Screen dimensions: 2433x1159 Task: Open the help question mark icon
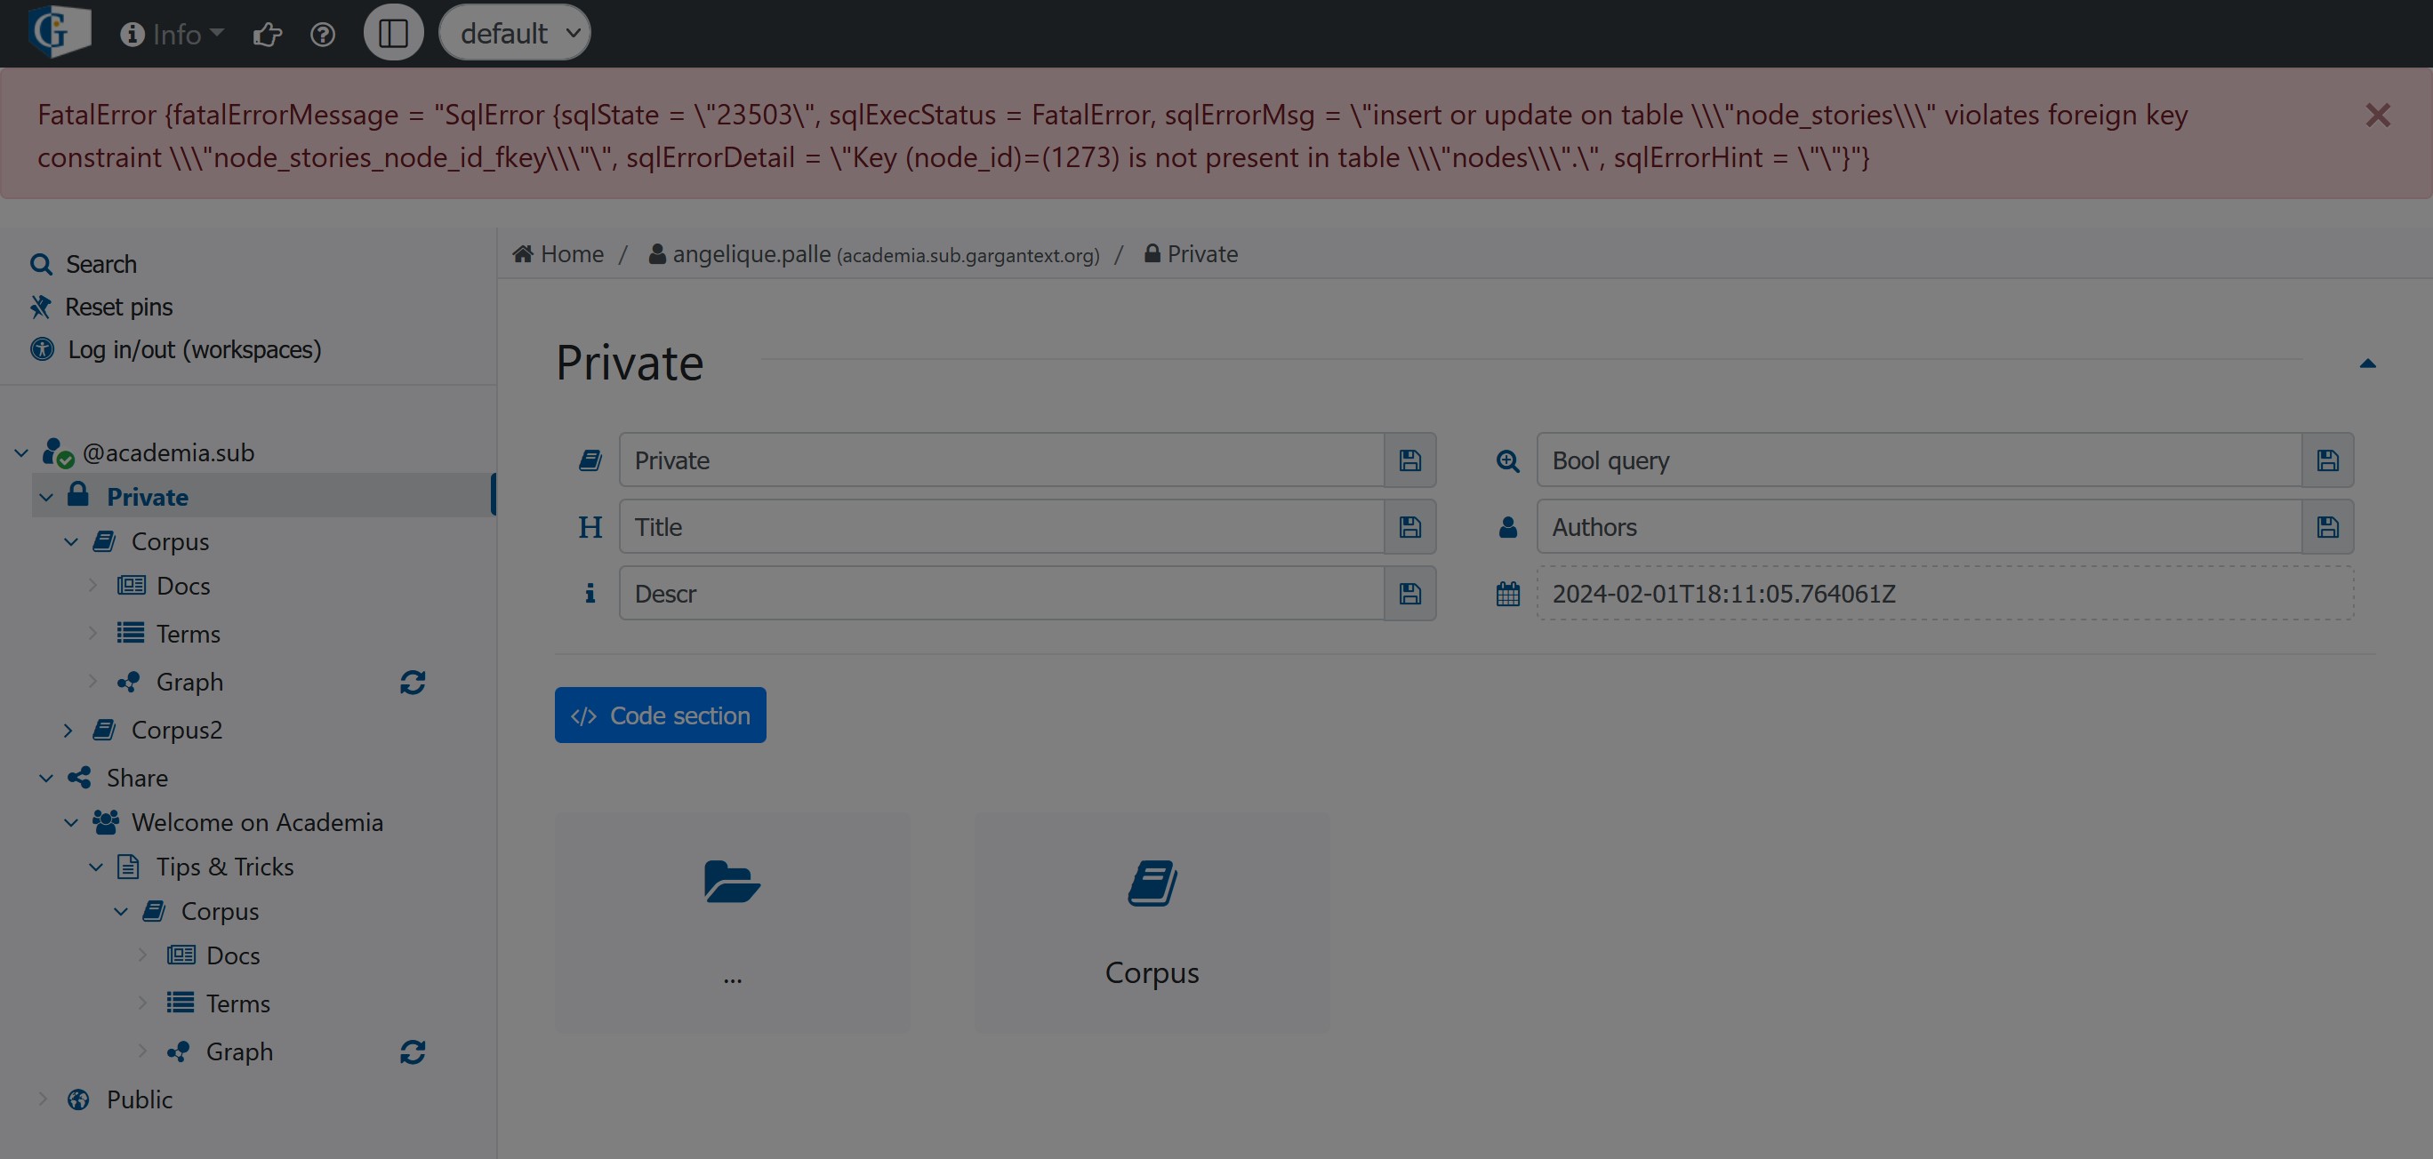[x=323, y=35]
